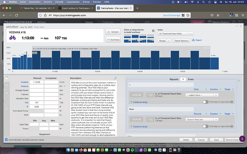Image resolution: width=247 pixels, height=154 pixels.
Task: Show the workout Summary view
Action: pyautogui.click(x=113, y=40)
